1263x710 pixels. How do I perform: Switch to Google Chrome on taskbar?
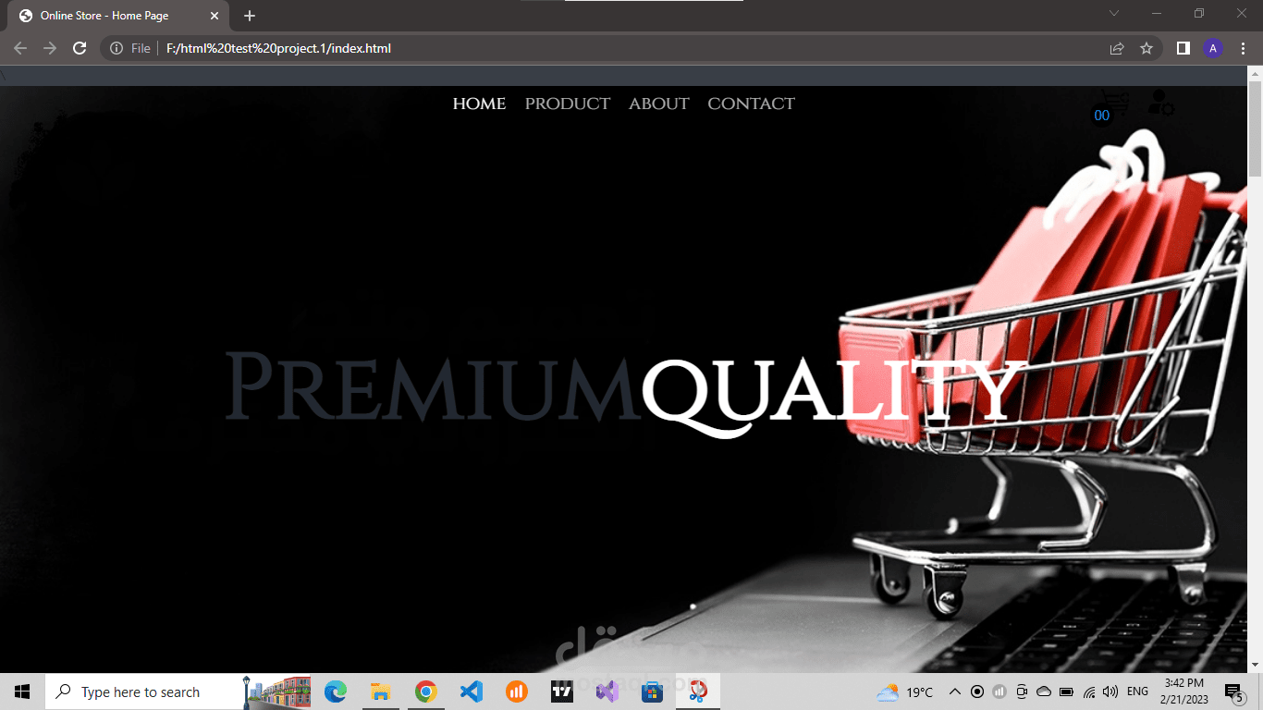(x=425, y=692)
